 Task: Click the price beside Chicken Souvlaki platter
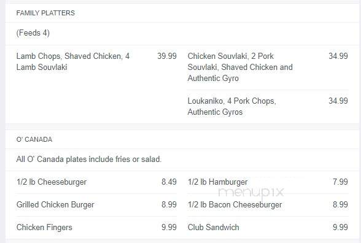[338, 56]
